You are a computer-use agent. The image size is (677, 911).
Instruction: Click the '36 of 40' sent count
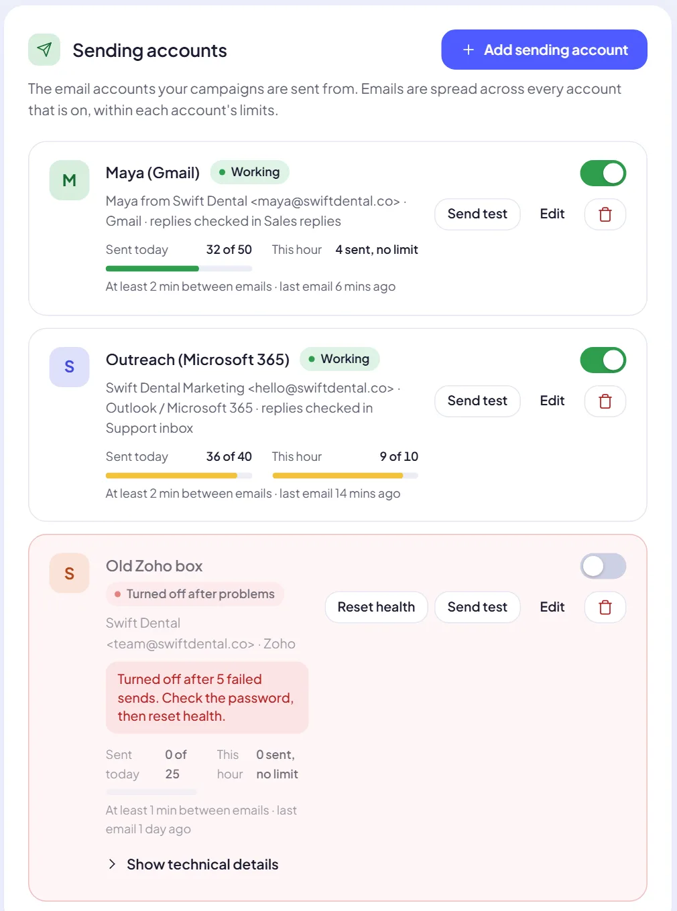(x=229, y=457)
